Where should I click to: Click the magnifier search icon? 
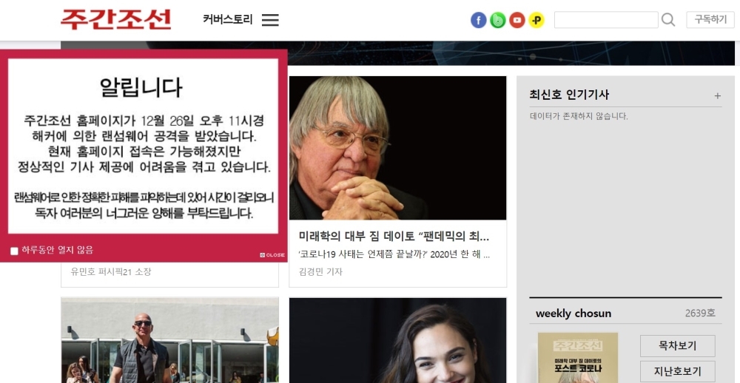[667, 20]
